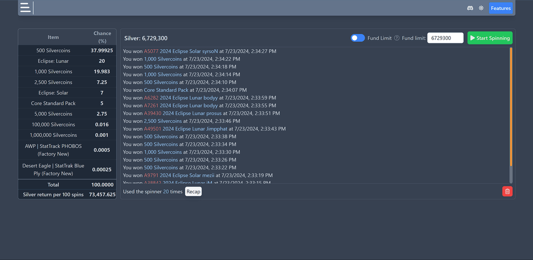
Task: Click the 2,500 Silvercoins win link
Action: tap(163, 121)
